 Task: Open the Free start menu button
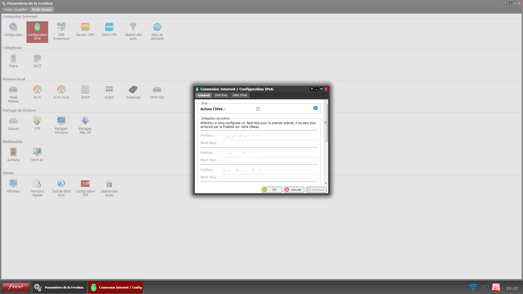(16, 287)
